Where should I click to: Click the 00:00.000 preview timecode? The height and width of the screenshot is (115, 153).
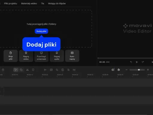[x=104, y=62]
